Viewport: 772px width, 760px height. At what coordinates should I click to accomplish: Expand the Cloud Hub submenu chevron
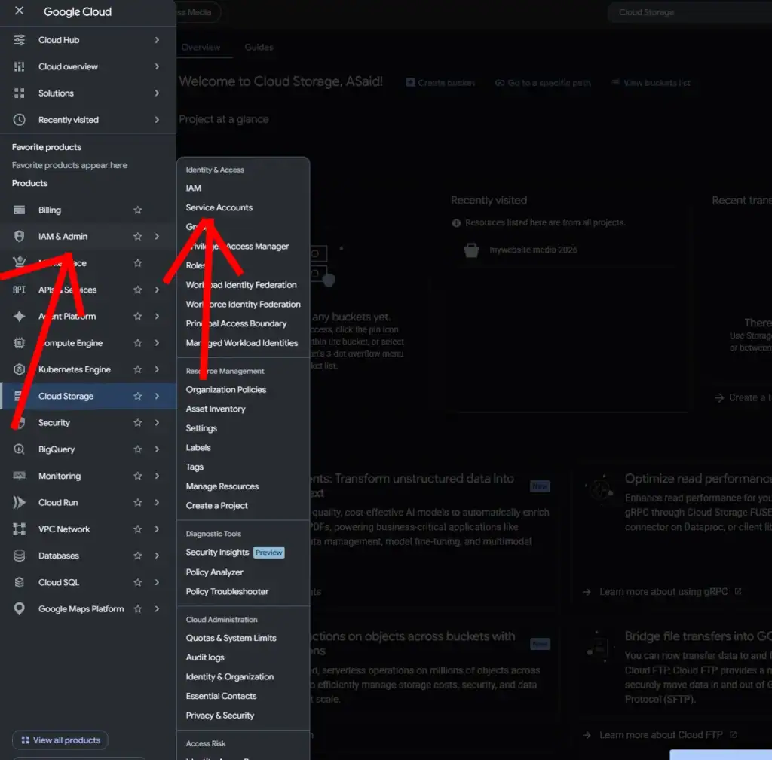(157, 40)
